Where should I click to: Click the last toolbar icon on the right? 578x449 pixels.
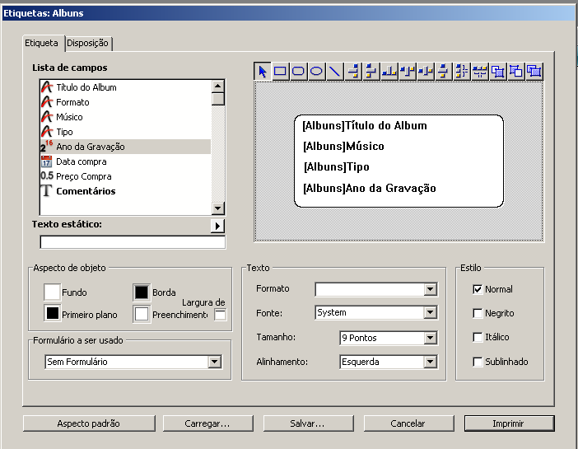click(534, 72)
